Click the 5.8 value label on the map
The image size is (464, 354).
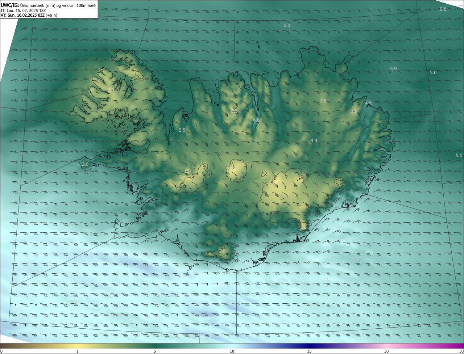coord(443,9)
